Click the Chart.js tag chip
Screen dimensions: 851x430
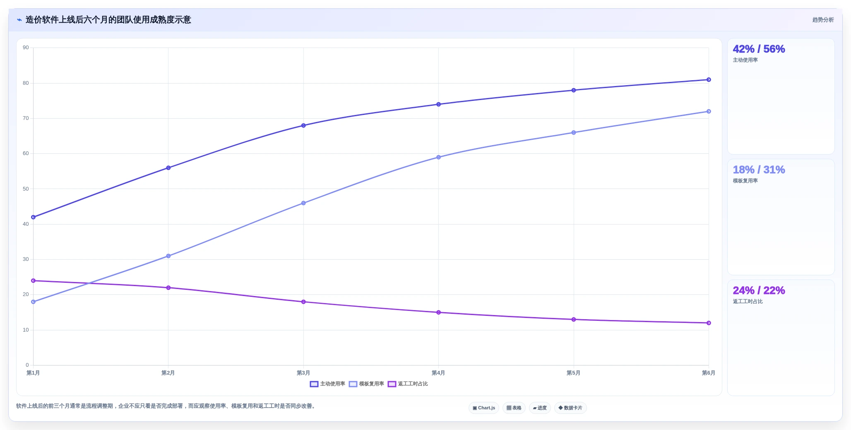484,408
